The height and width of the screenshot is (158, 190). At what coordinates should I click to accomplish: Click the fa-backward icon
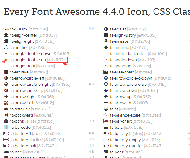pos(6,115)
